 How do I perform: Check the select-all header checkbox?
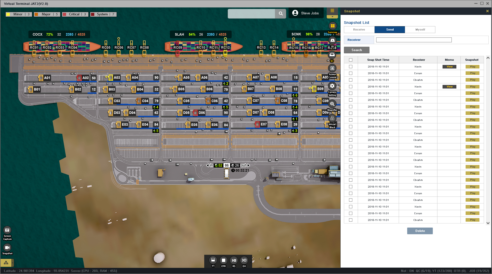(x=351, y=60)
